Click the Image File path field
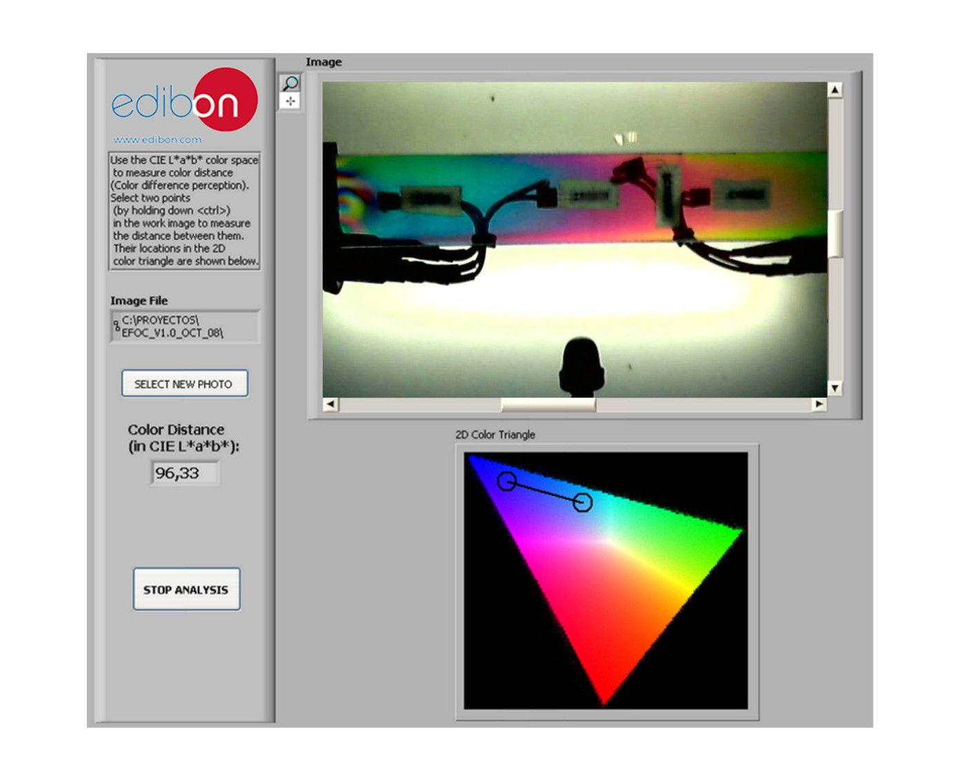This screenshot has height=777, width=962. 188,327
